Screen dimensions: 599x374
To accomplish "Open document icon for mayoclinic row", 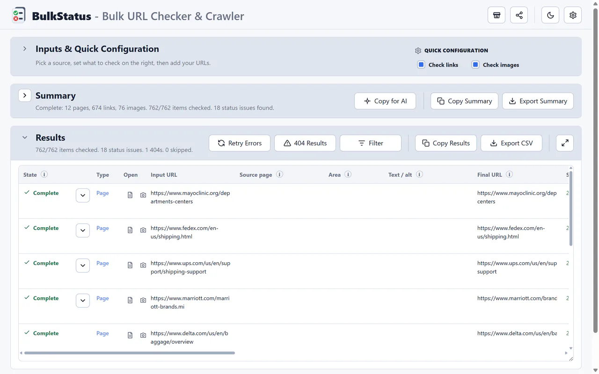I will pos(130,195).
